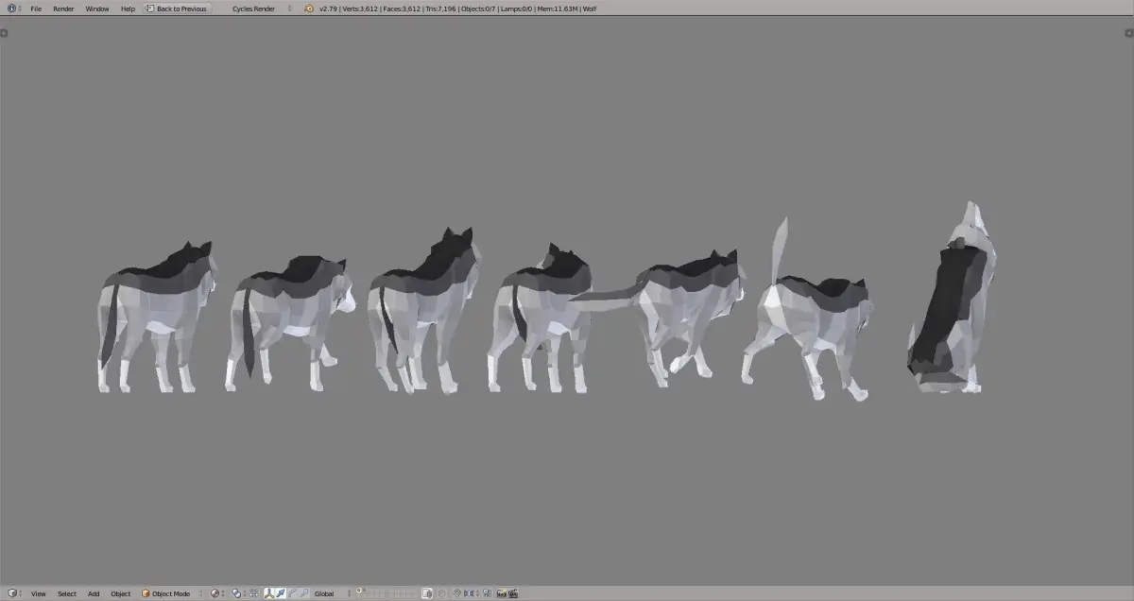This screenshot has height=601, width=1134.
Task: Open the Help menu
Action: point(128,9)
